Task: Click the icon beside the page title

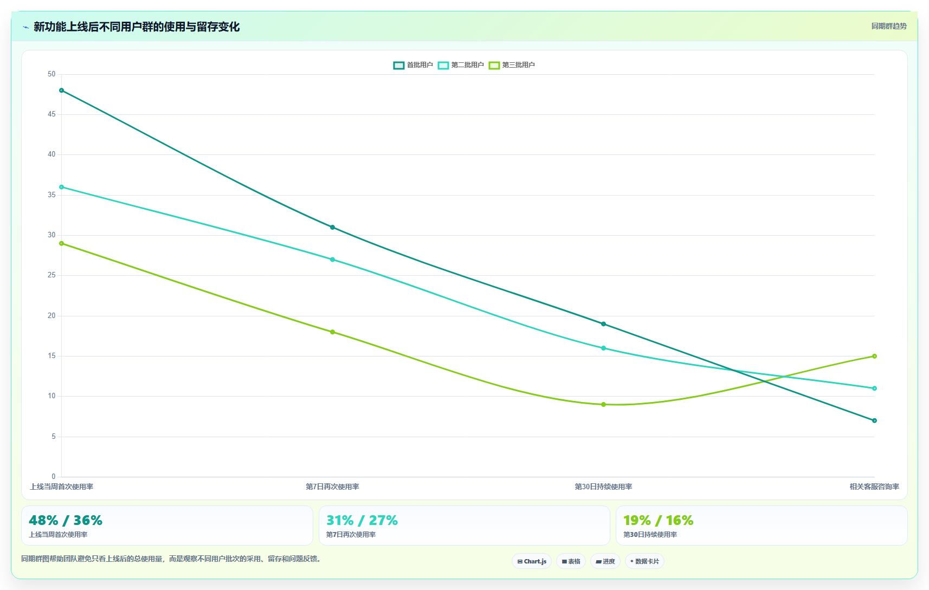Action: (25, 27)
